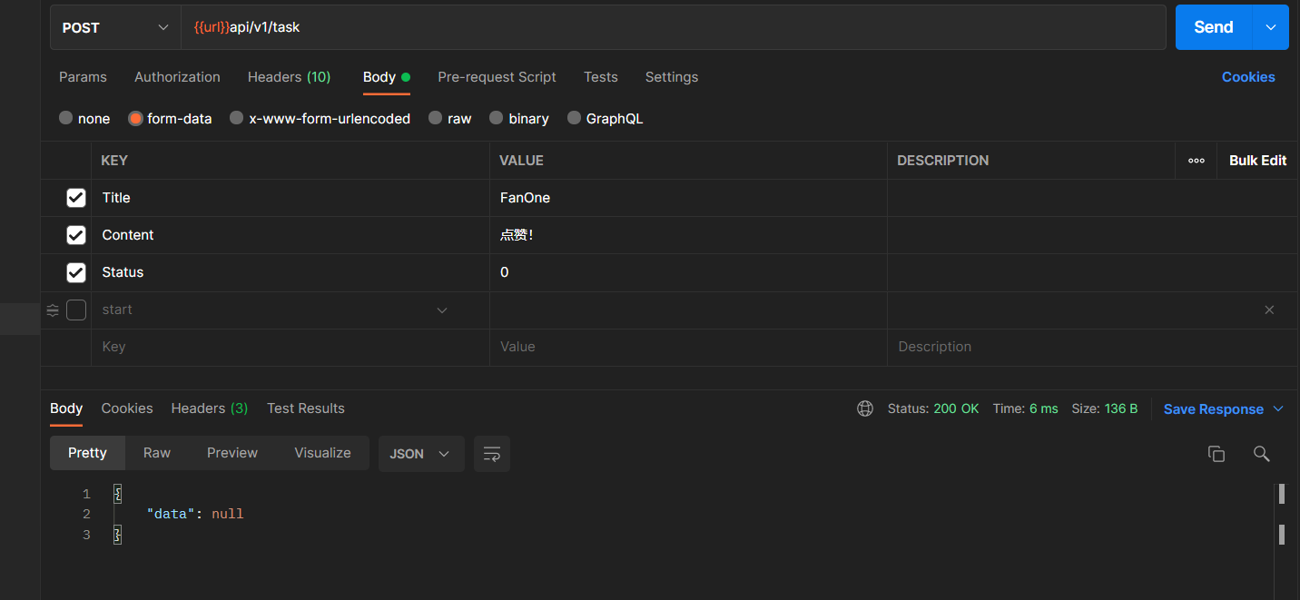
Task: Click the empty Value input field
Action: pos(688,348)
